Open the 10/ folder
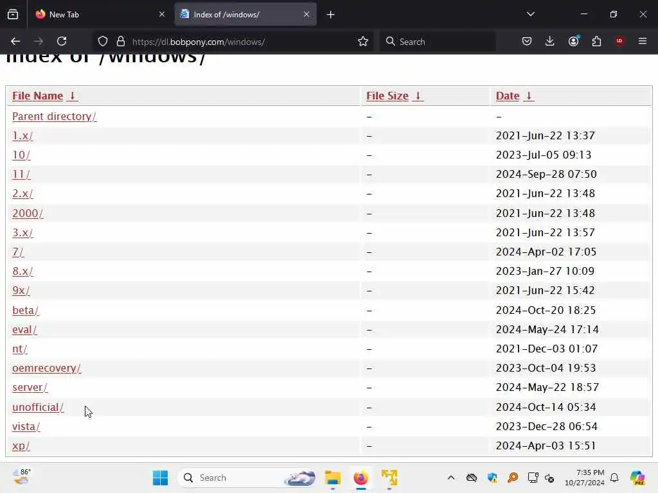658x493 pixels. click(21, 155)
